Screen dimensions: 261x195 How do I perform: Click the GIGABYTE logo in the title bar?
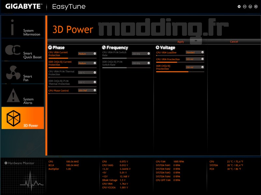pyautogui.click(x=23, y=6)
